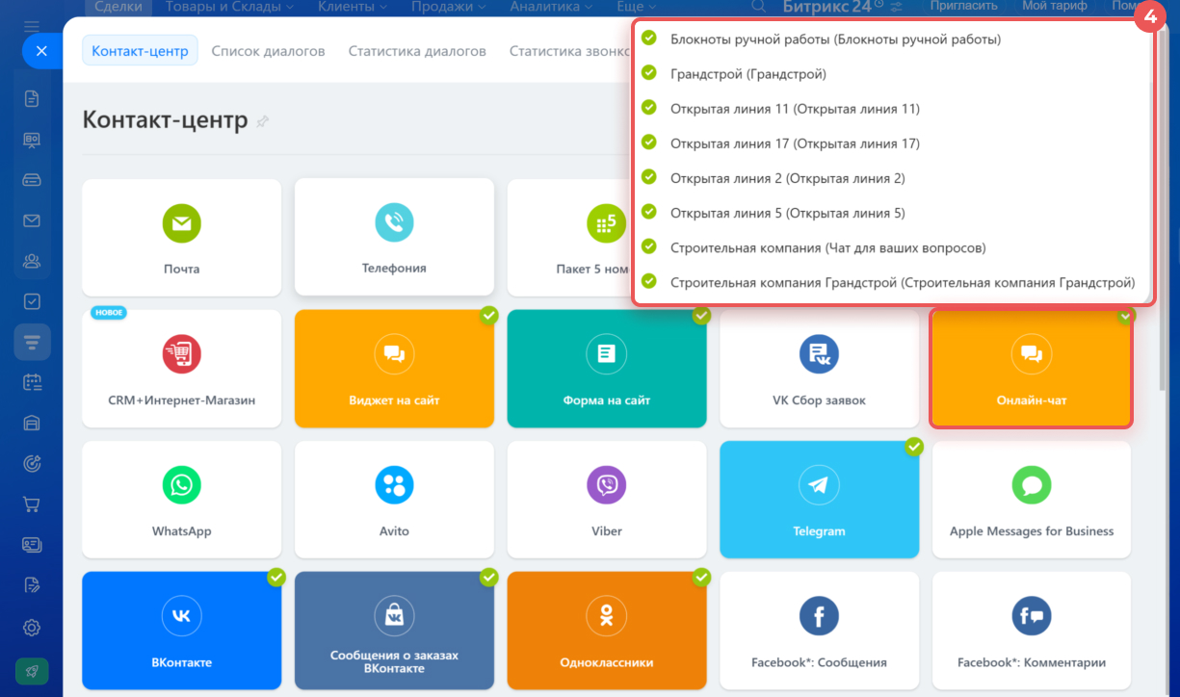Click the Мой тариф button
The height and width of the screenshot is (697, 1180).
point(1054,7)
